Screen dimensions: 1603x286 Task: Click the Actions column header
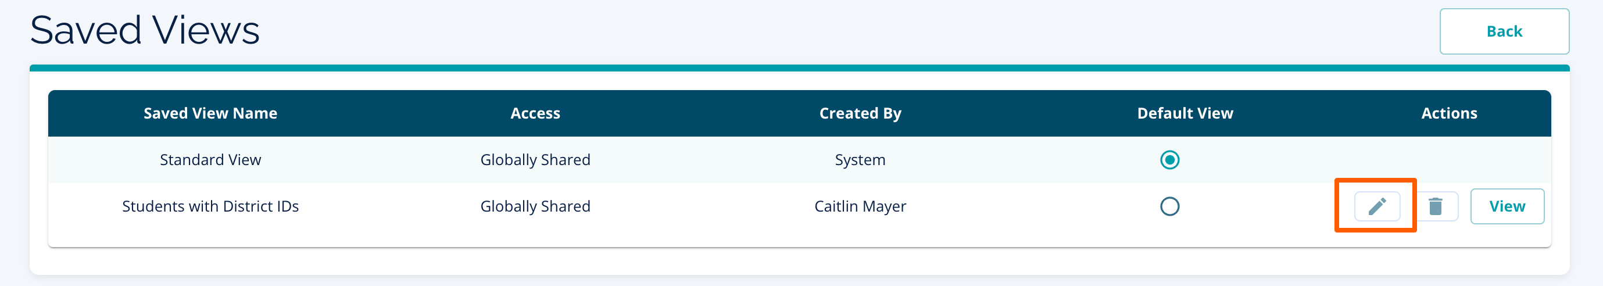coord(1448,113)
